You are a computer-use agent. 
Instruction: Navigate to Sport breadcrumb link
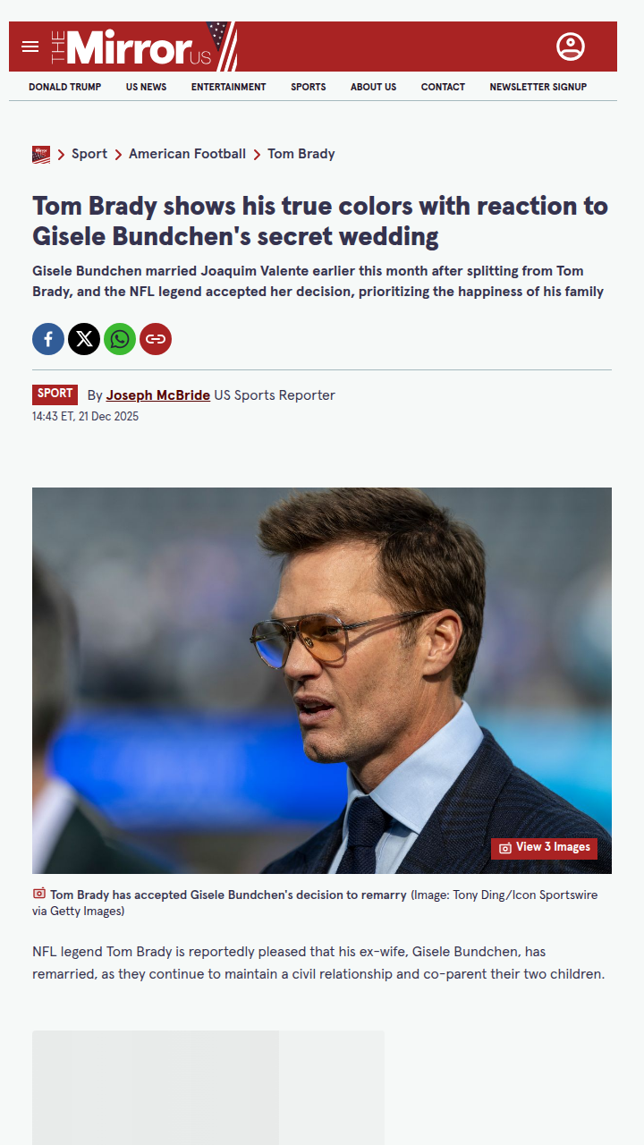[89, 154]
